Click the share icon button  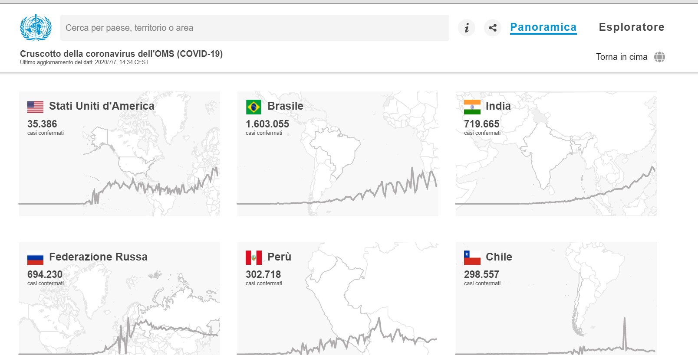coord(493,28)
